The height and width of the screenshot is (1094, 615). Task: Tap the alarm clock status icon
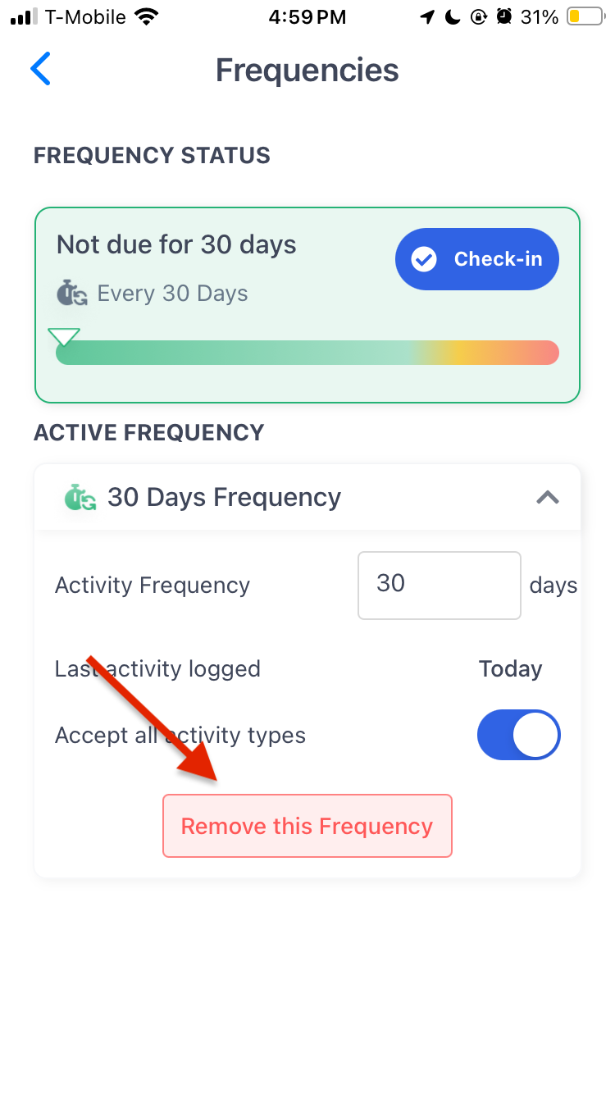[x=505, y=16]
